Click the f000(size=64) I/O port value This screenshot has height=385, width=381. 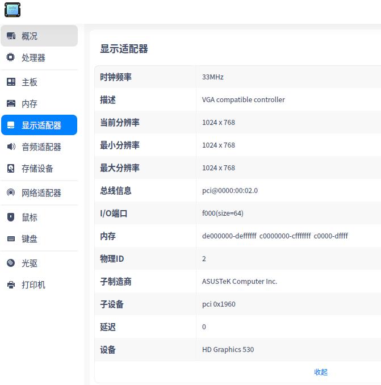point(223,213)
